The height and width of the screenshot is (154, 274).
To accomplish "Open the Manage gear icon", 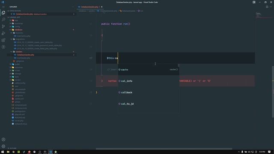I will 3,146.
